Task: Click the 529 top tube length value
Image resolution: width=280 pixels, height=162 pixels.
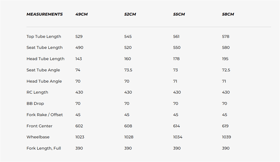Action: click(79, 36)
